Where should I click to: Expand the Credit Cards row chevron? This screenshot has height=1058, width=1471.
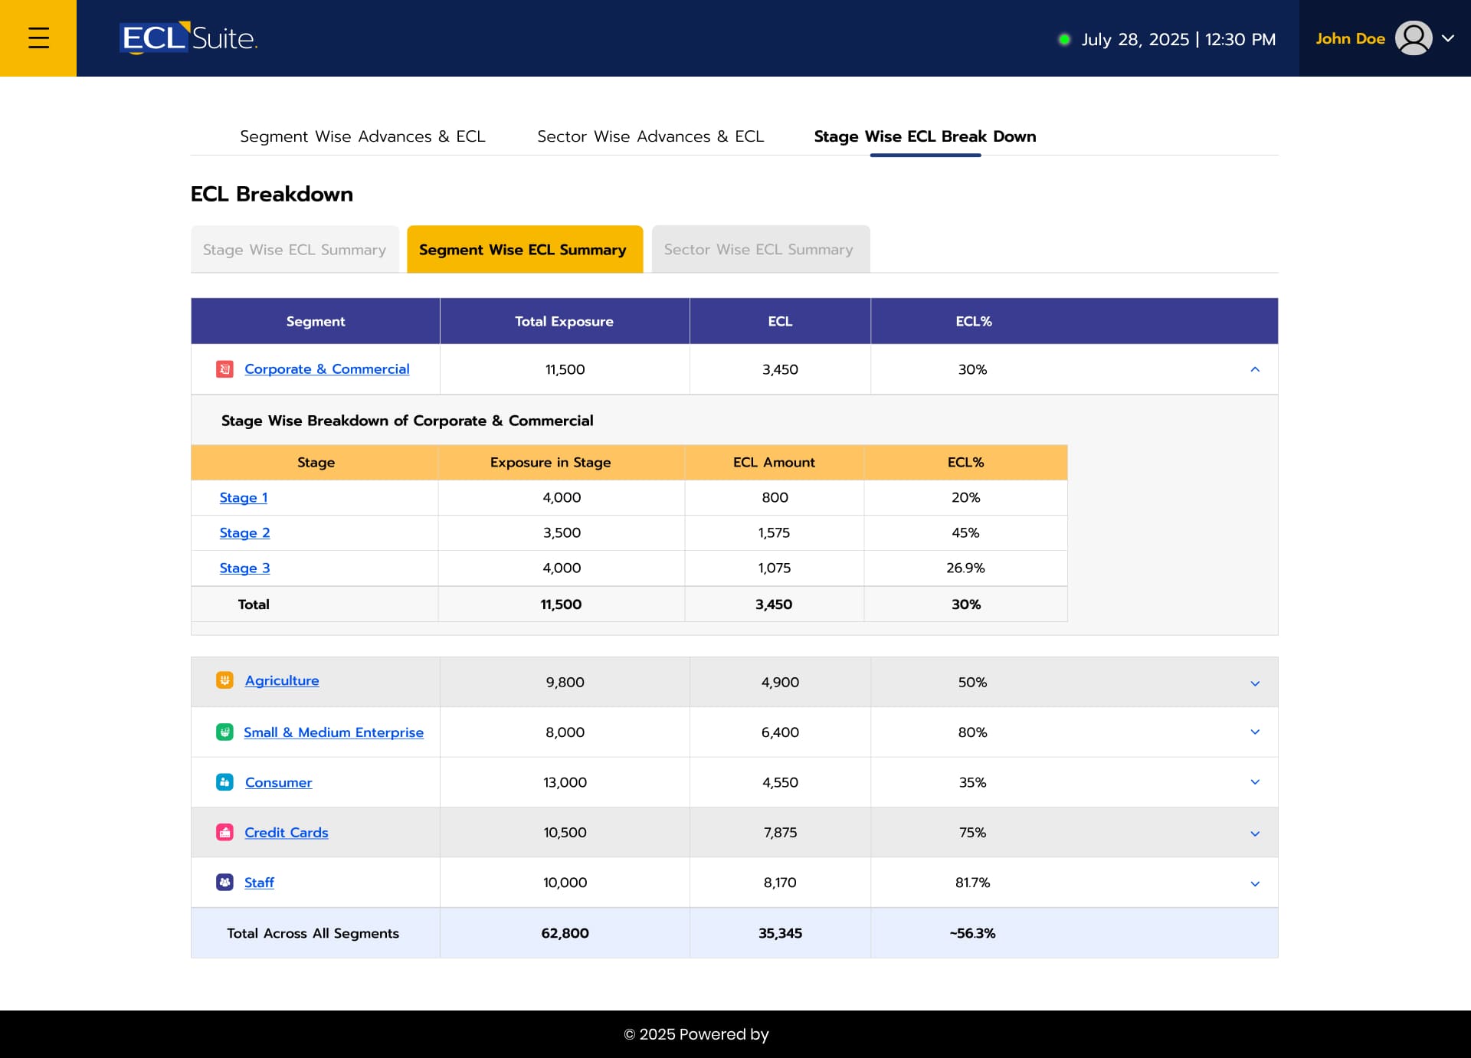tap(1255, 834)
